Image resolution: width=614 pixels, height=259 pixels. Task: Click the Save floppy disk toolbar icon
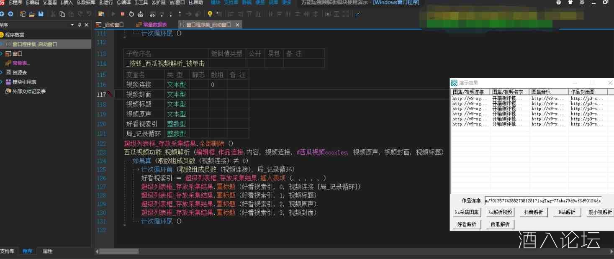pyautogui.click(x=41, y=14)
